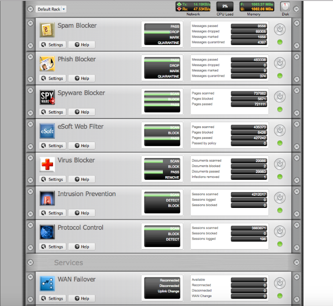333x306 pixels.
Task: Click the Protocol Control radar icon
Action: click(47, 232)
